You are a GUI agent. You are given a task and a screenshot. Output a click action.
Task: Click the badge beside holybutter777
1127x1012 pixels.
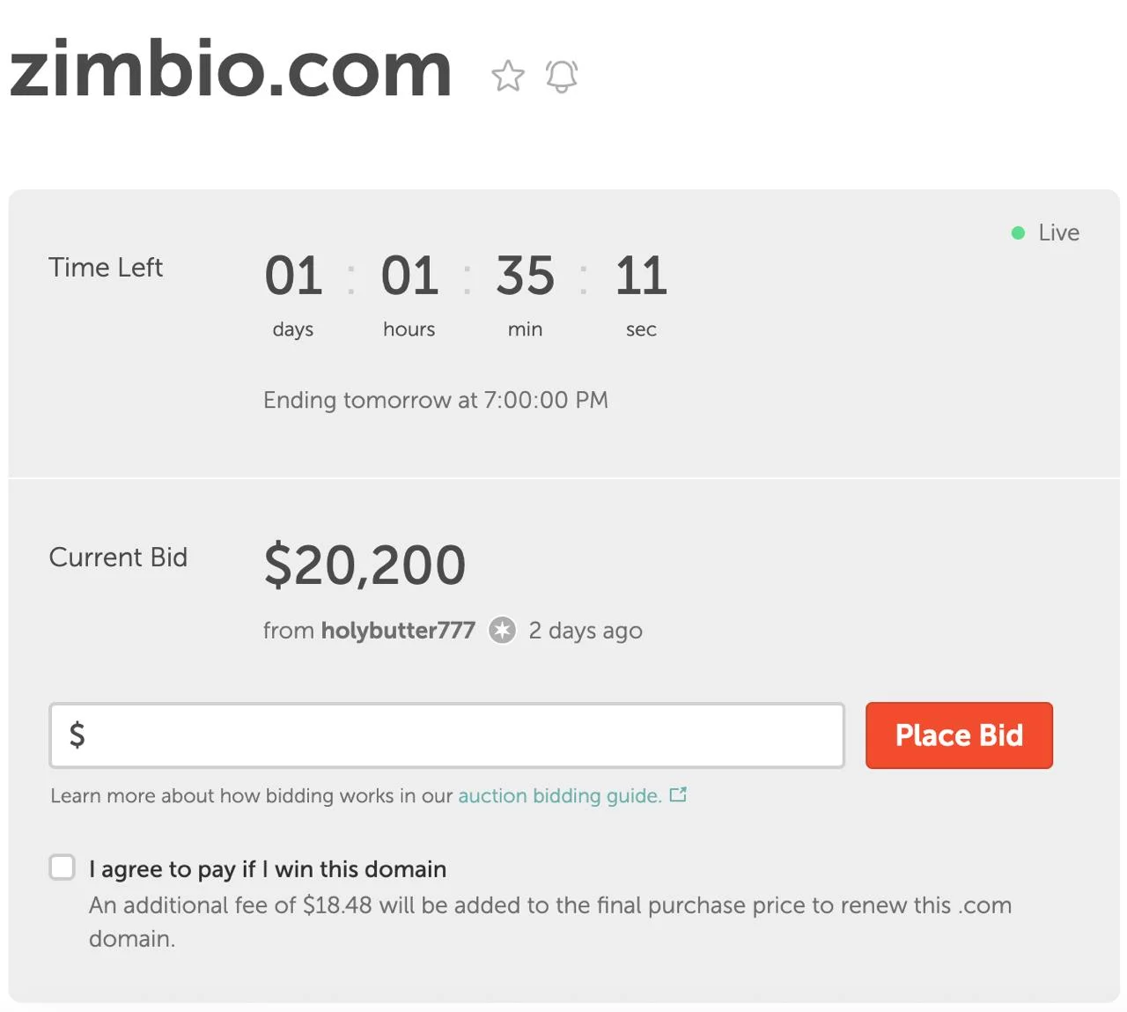coord(503,630)
